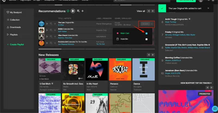Play The Law Original Mix track
Image resolution: width=218 pixels, height=113 pixels.
[47, 24]
